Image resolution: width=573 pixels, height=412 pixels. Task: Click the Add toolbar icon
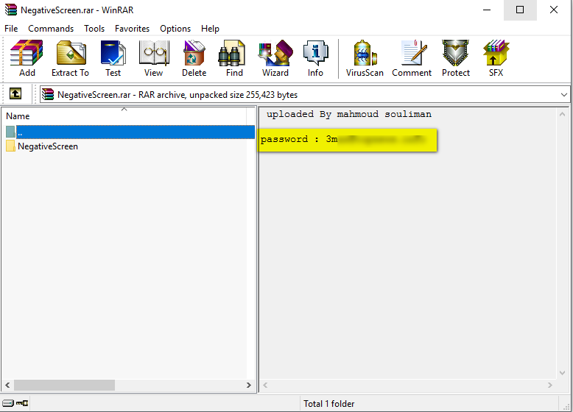(x=27, y=58)
